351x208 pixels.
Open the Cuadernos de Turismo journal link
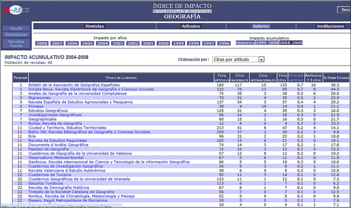[49, 175]
